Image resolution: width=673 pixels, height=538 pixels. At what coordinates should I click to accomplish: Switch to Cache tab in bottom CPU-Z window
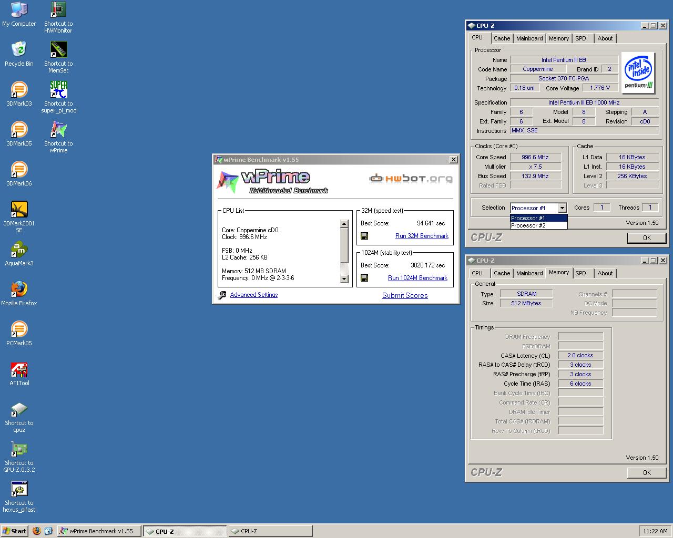502,273
